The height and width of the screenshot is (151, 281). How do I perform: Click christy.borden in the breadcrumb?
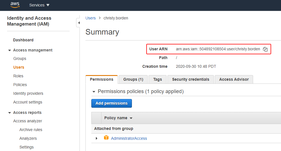(116, 18)
